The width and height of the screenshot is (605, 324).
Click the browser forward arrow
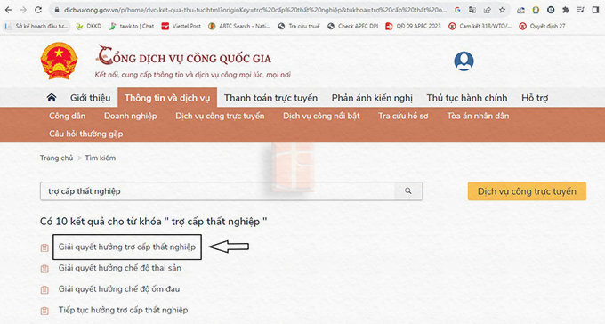tap(23, 10)
